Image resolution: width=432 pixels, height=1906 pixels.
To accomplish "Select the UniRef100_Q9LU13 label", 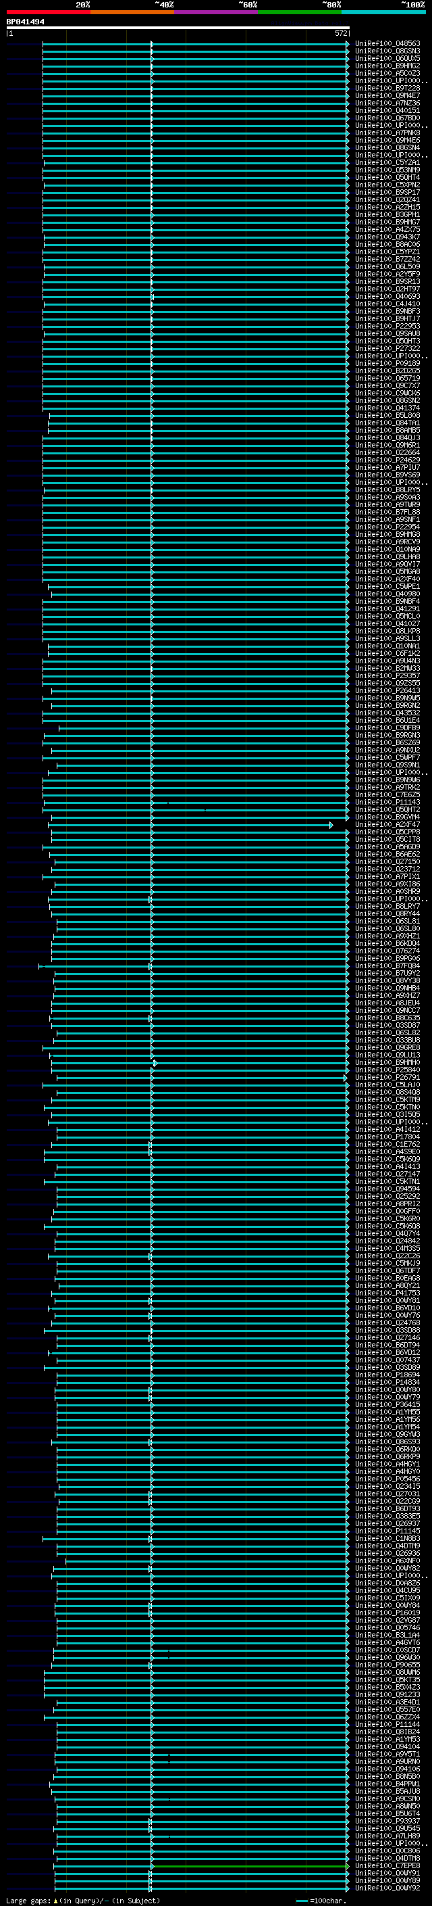I will [x=387, y=1055].
